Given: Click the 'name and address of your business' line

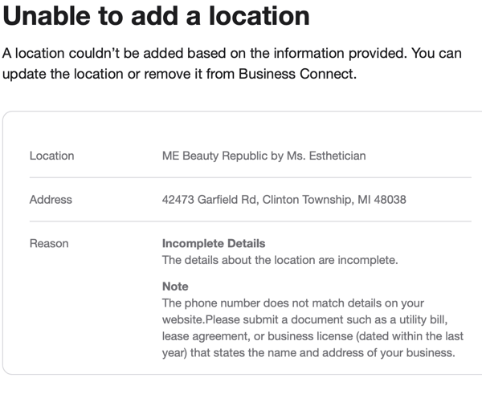Looking at the screenshot, I should [308, 353].
